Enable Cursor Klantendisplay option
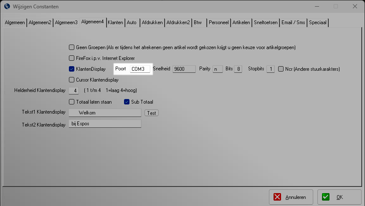The image size is (365, 206). point(71,80)
